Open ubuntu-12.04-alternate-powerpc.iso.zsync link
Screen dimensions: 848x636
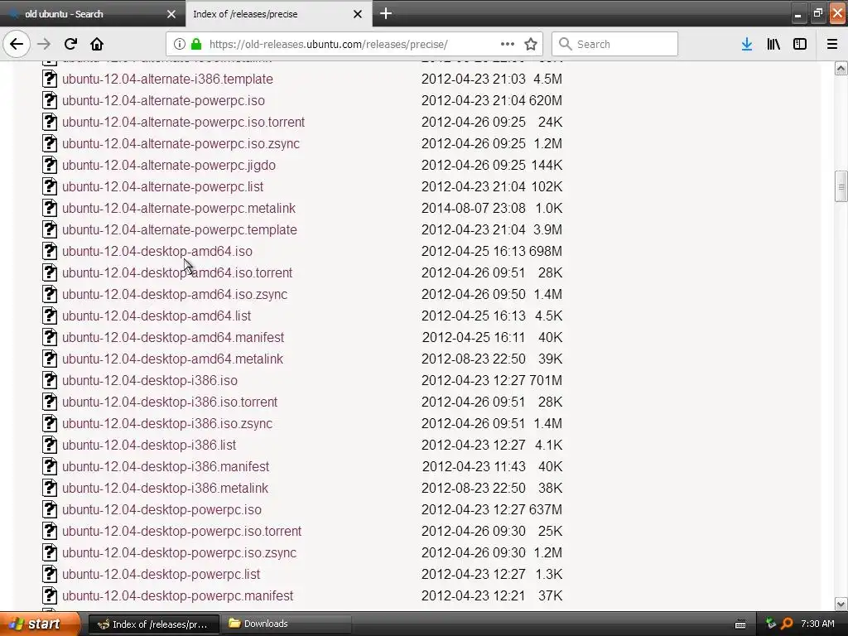click(181, 144)
